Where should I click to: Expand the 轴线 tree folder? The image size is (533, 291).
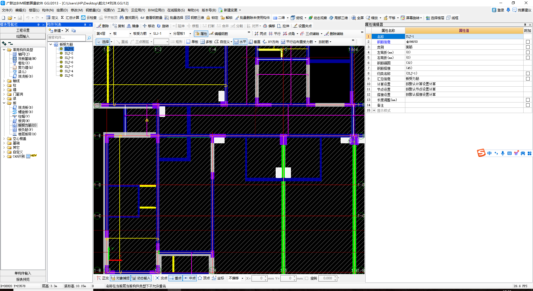click(4, 81)
